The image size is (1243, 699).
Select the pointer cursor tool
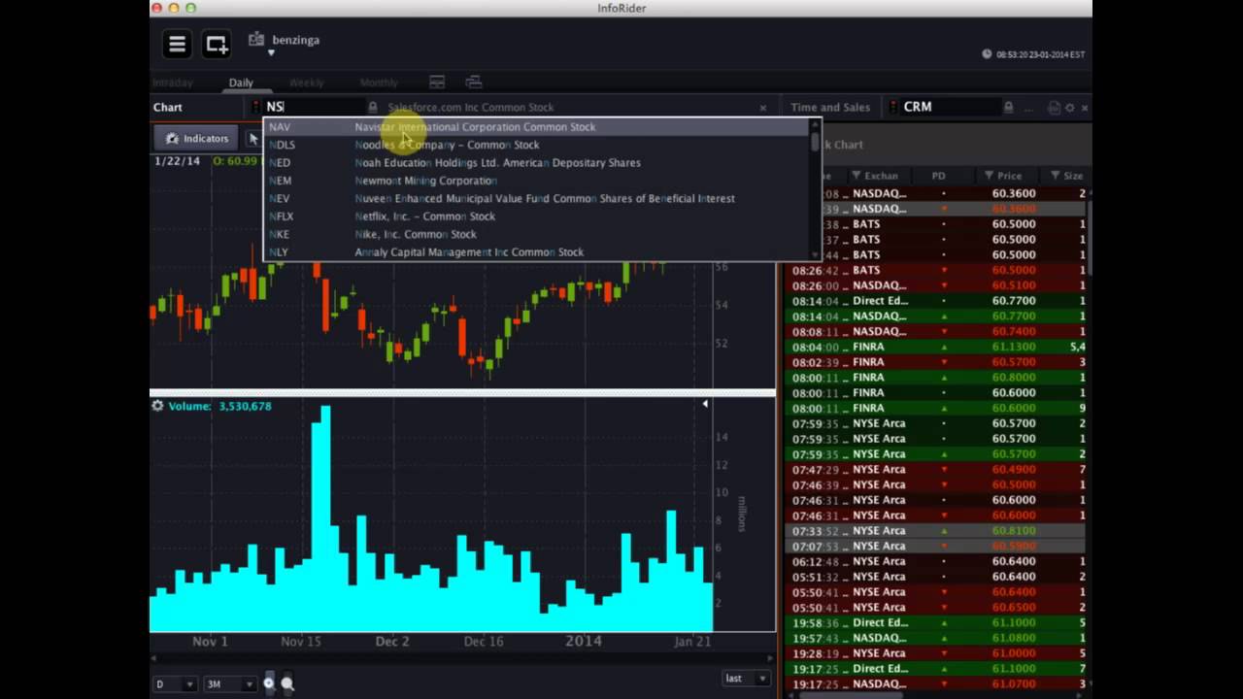pyautogui.click(x=253, y=139)
